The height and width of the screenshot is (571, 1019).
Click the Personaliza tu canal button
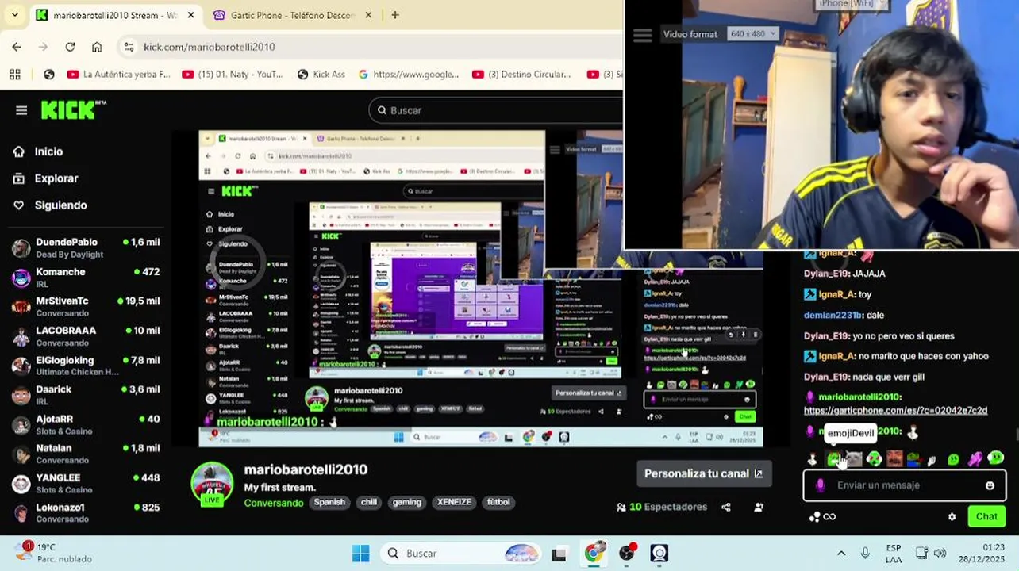(x=703, y=473)
